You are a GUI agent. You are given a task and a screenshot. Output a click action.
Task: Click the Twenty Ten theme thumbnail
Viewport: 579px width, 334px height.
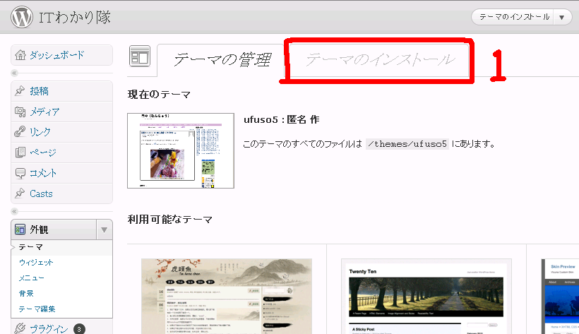point(426,297)
